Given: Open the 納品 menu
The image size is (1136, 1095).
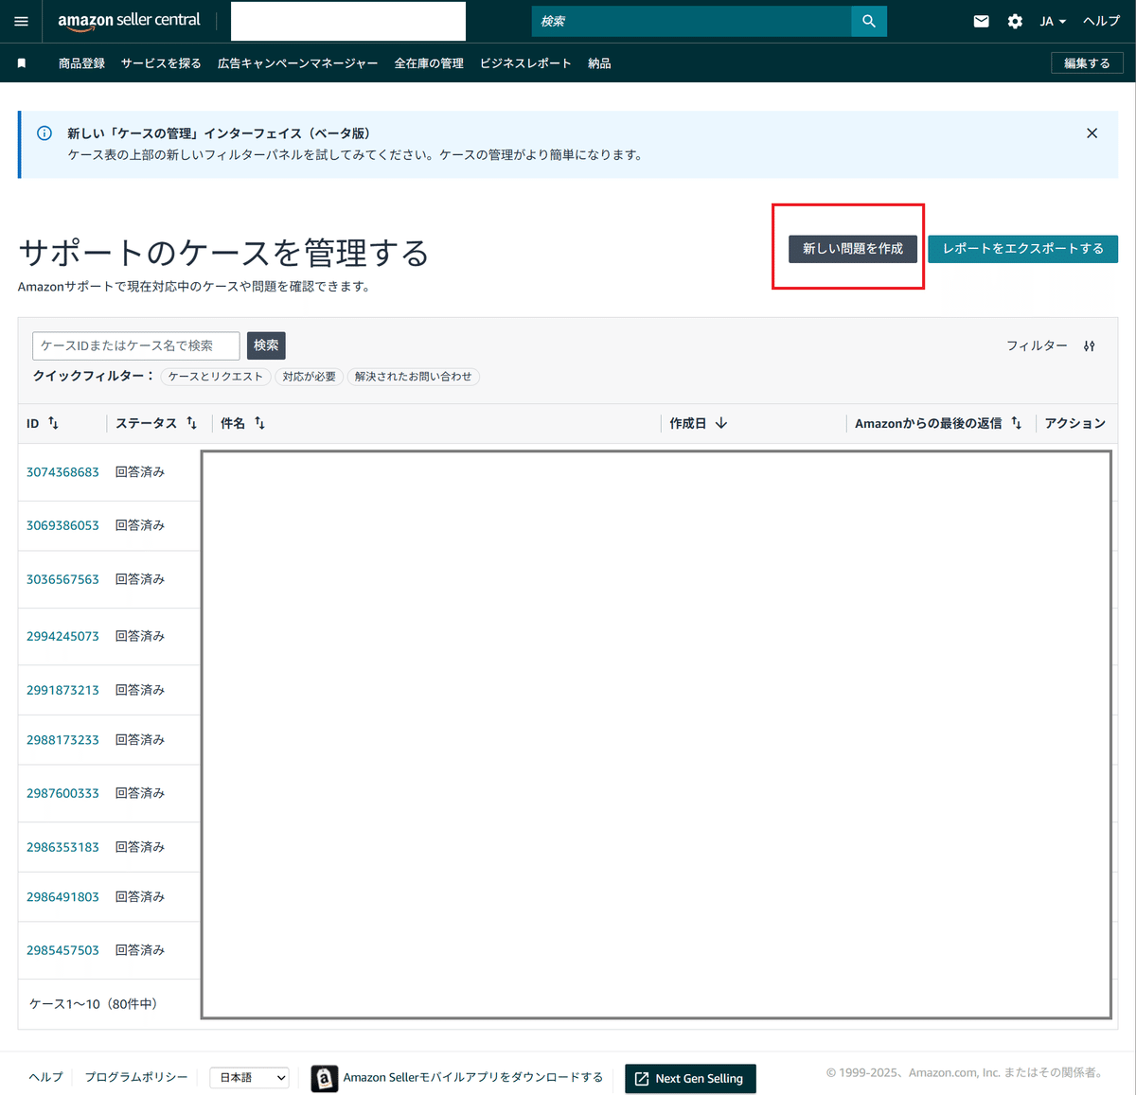Looking at the screenshot, I should point(599,63).
